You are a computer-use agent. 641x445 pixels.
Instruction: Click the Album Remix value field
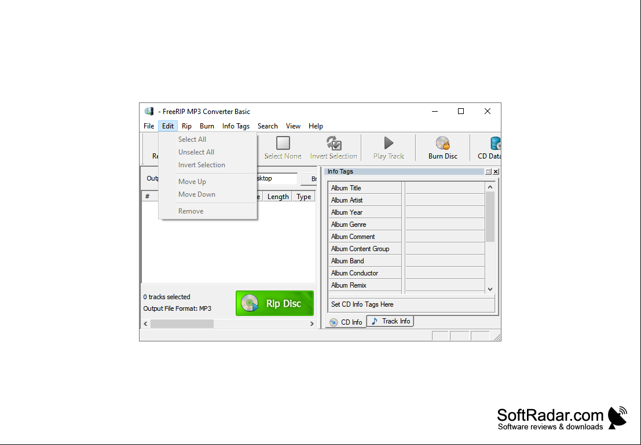click(x=445, y=285)
